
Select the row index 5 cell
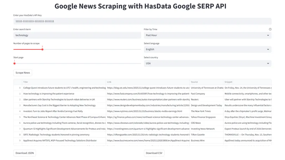pos(20,117)
